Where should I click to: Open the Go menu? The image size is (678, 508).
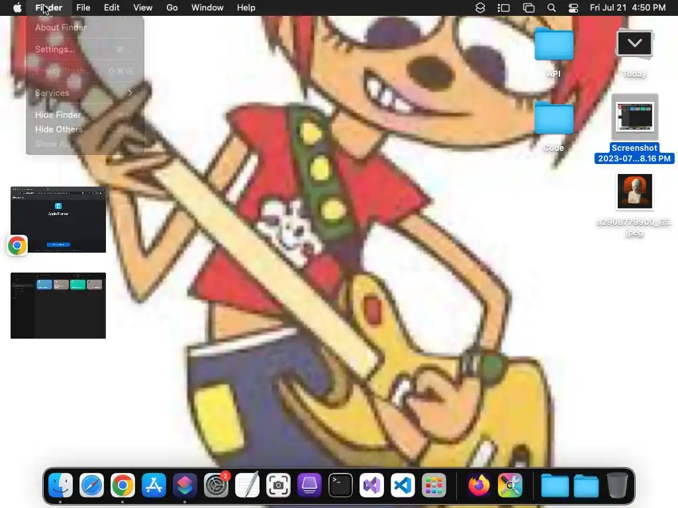[x=172, y=8]
